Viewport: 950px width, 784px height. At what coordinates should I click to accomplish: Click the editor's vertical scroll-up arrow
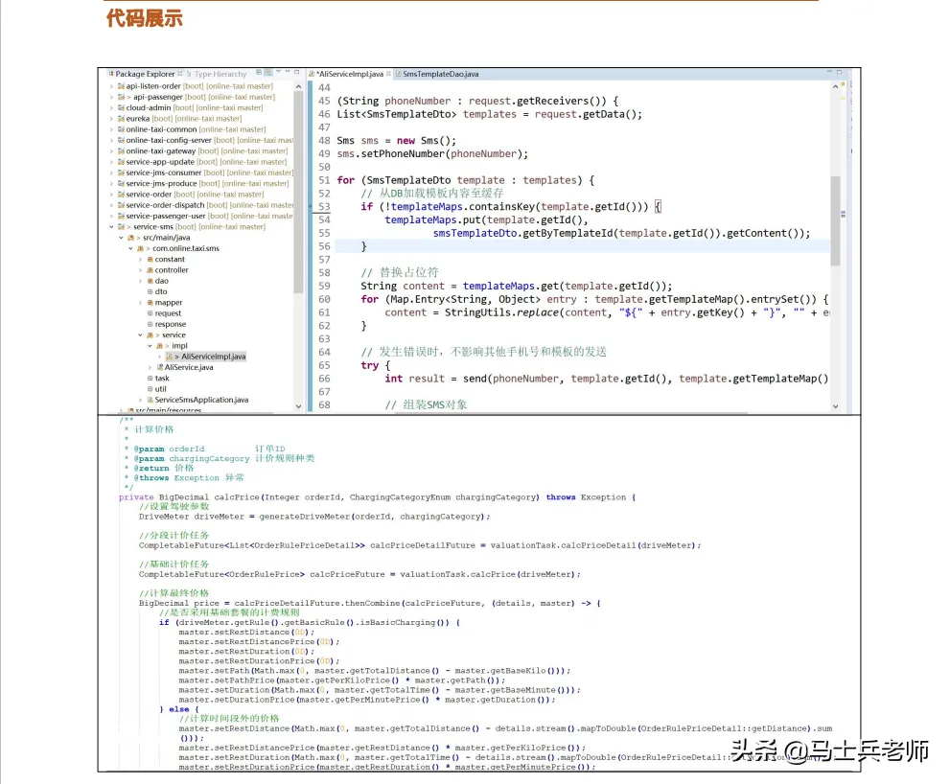[x=836, y=86]
